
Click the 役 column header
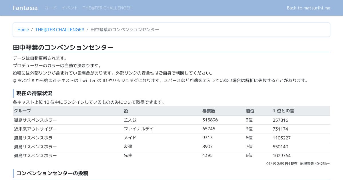pyautogui.click(x=126, y=111)
